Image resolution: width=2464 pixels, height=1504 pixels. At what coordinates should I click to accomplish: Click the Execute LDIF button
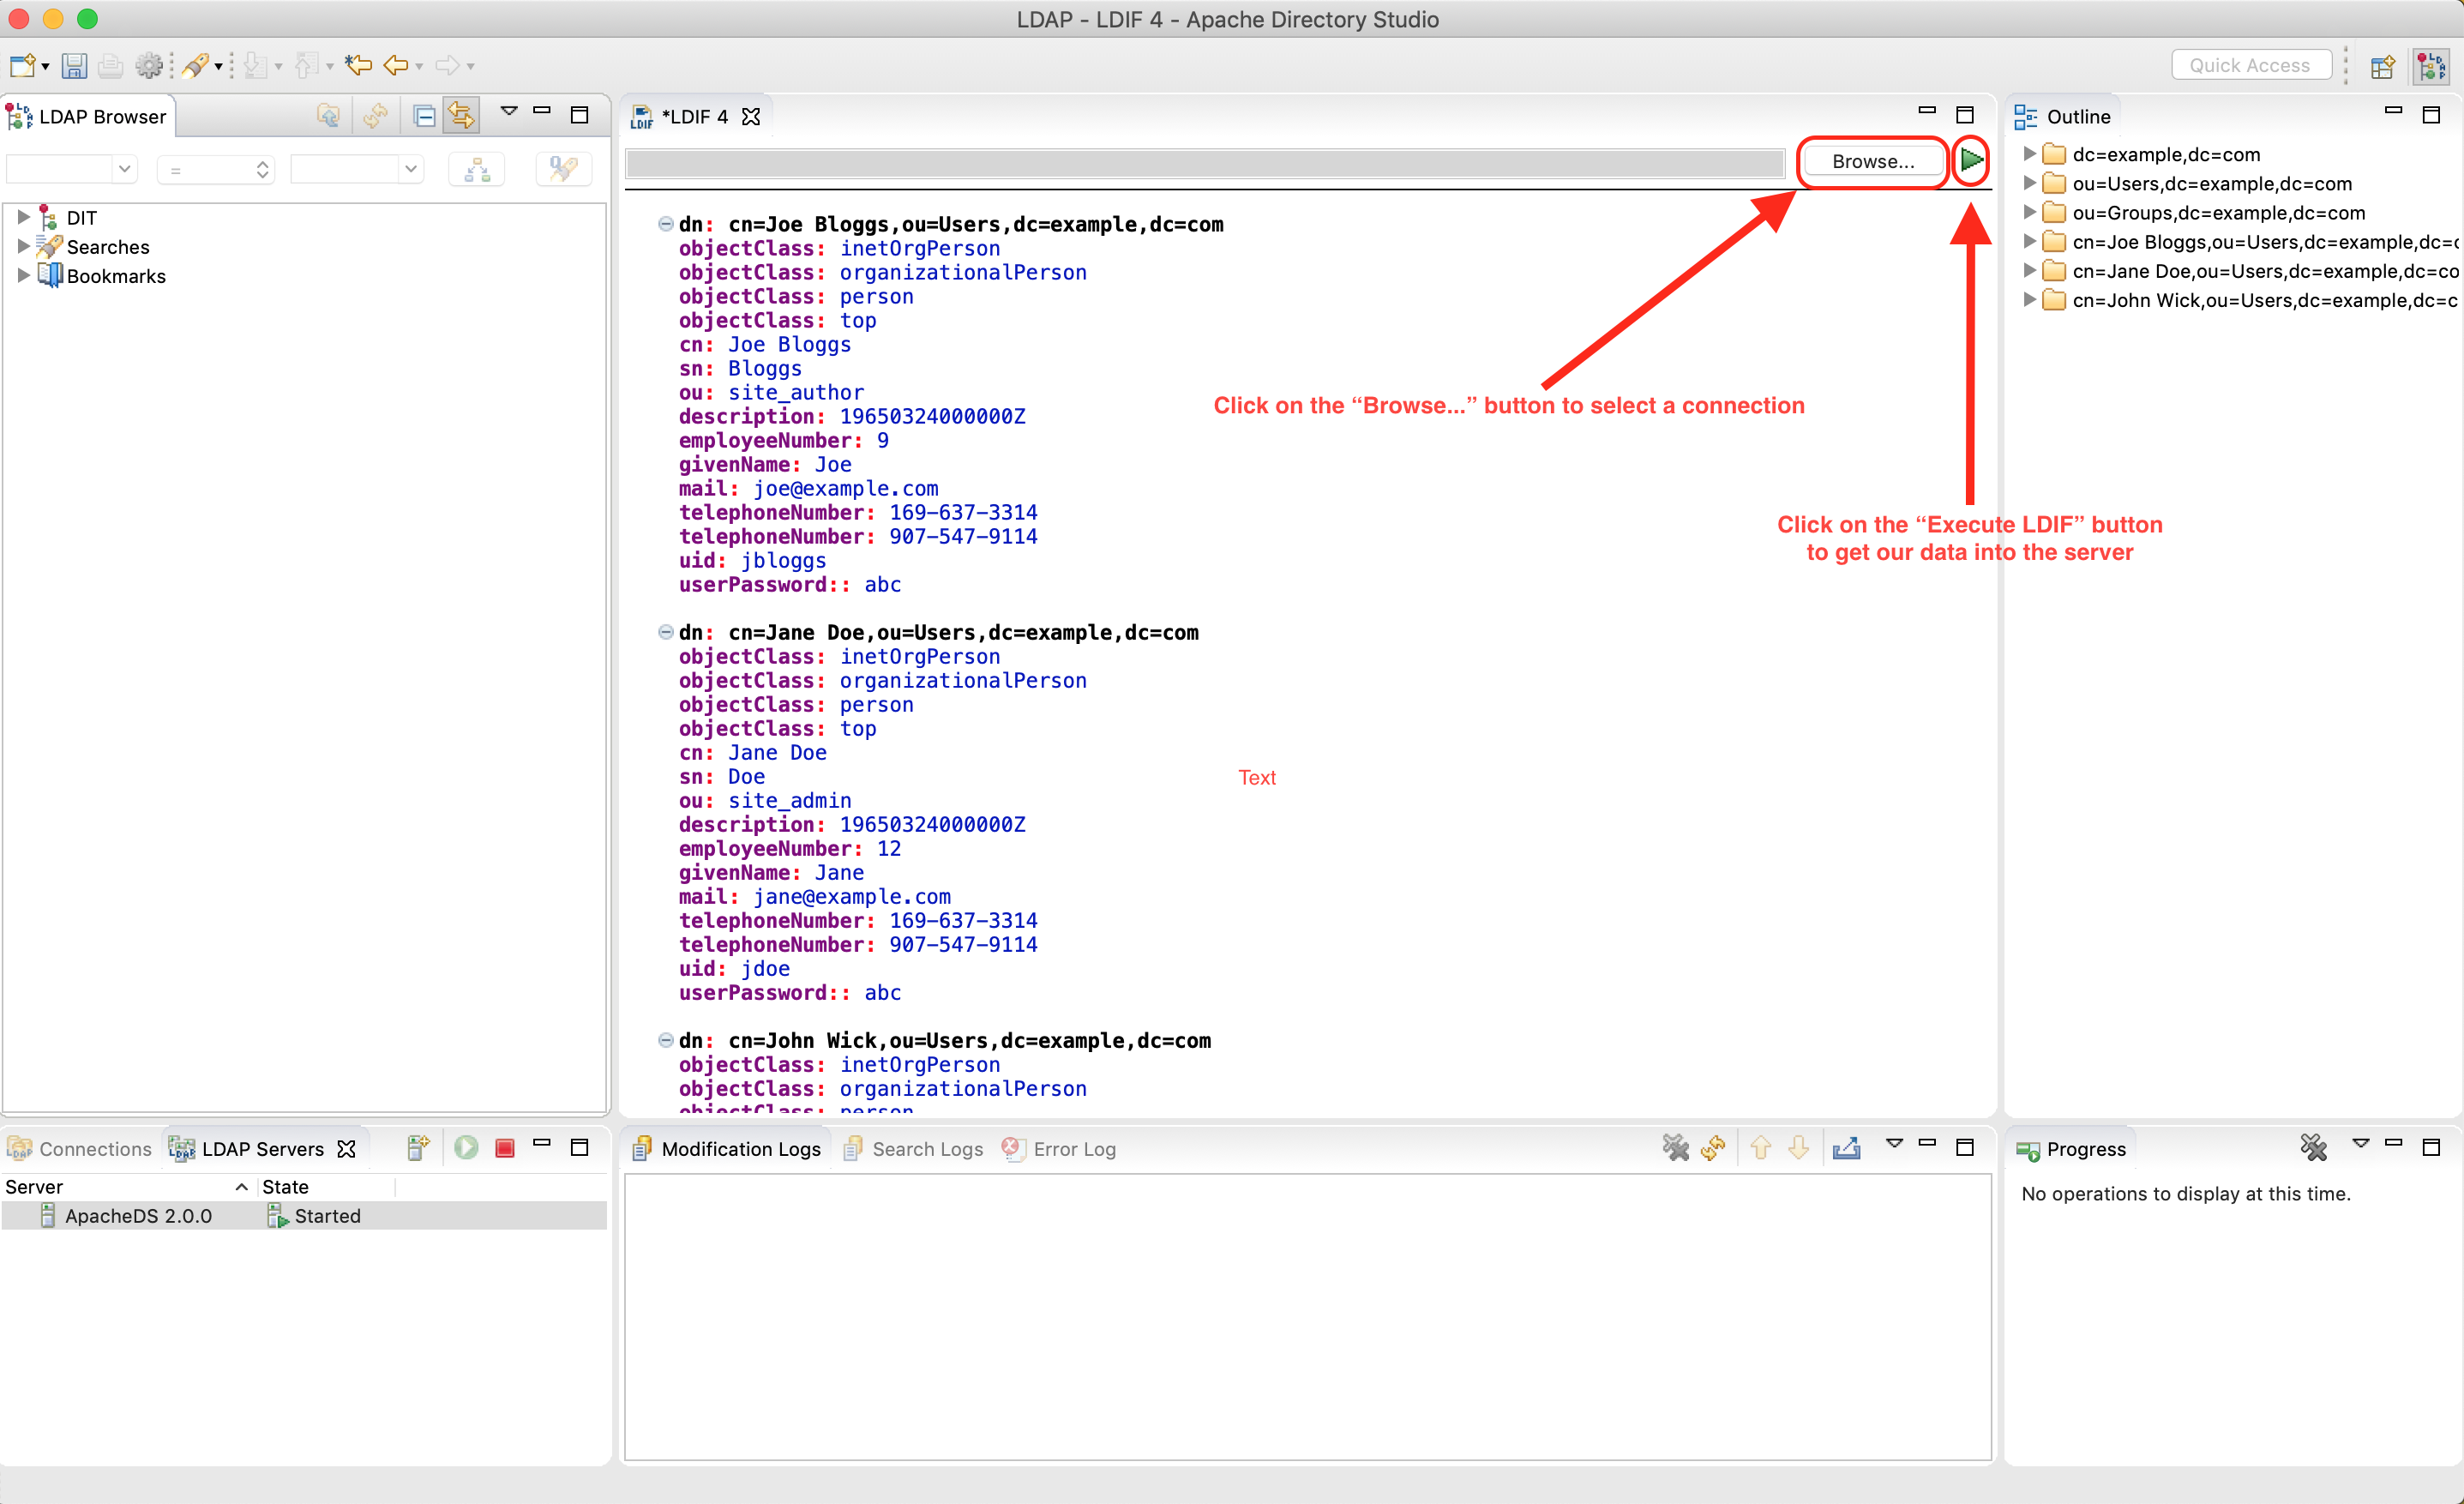tap(1971, 159)
